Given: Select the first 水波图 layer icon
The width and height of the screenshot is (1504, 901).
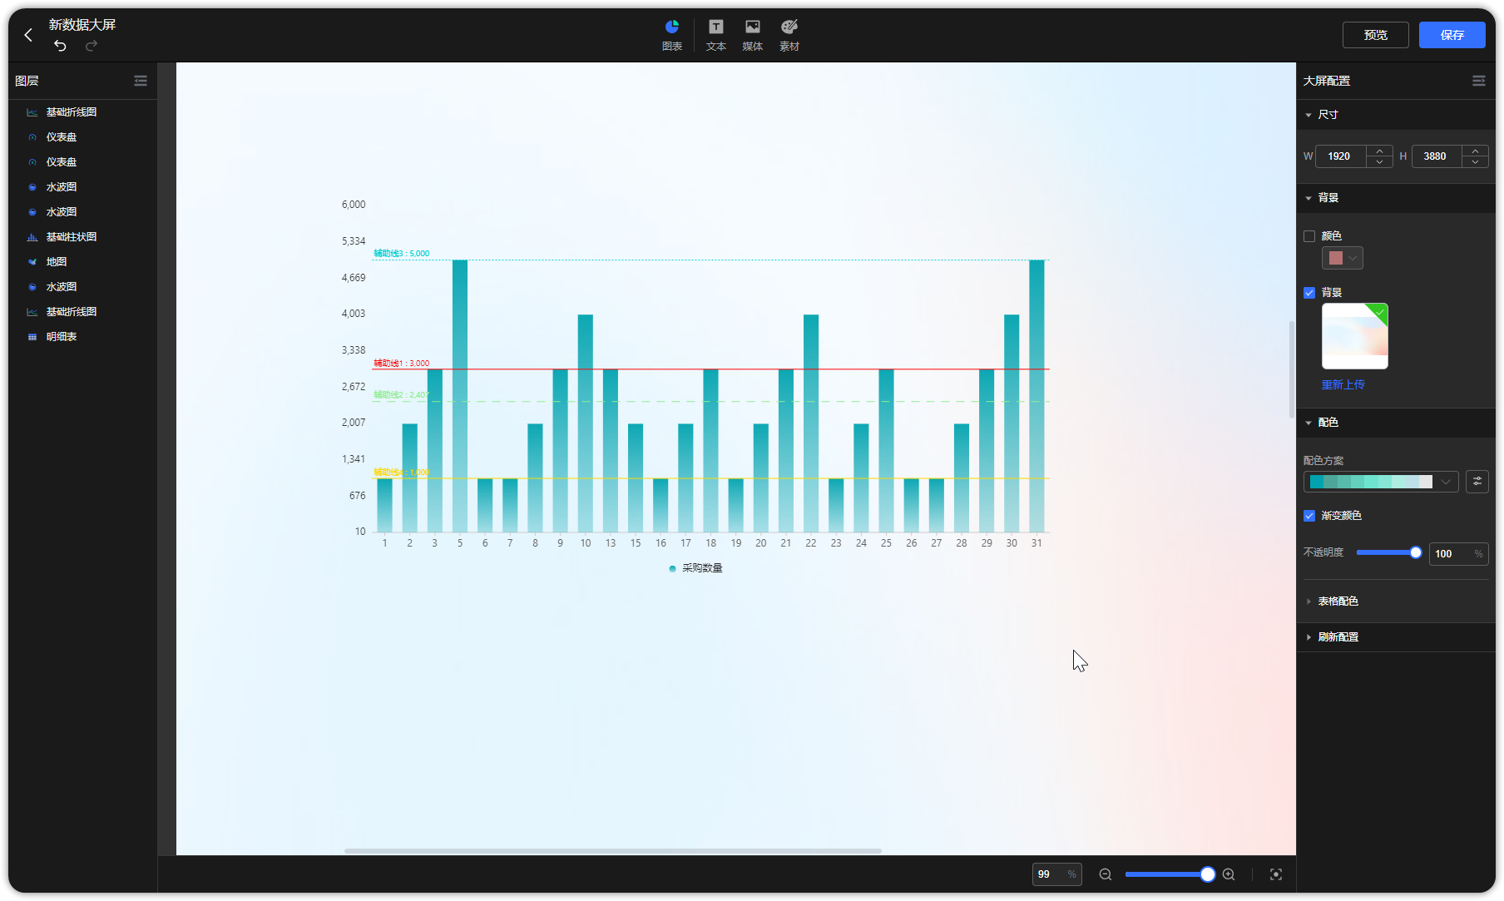Looking at the screenshot, I should click(32, 187).
